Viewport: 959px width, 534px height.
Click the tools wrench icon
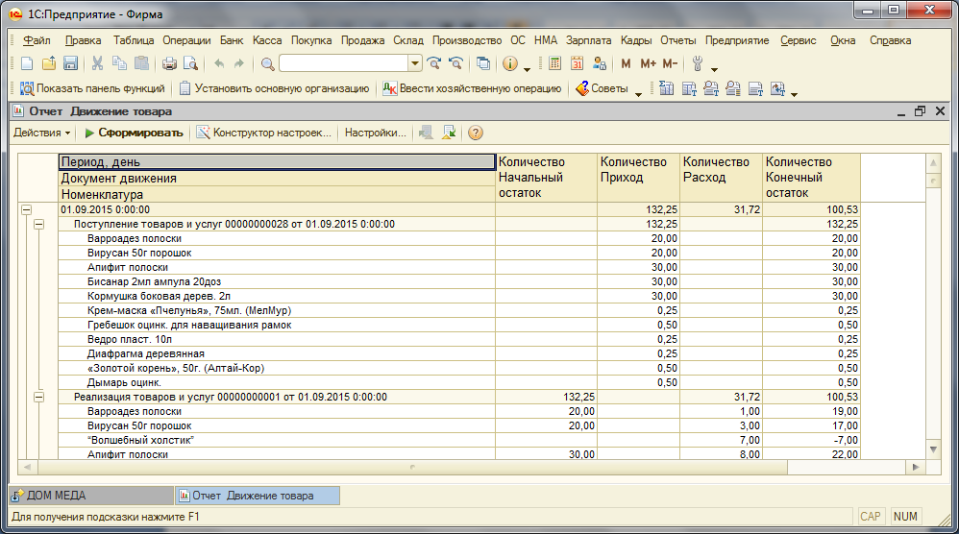(x=698, y=63)
